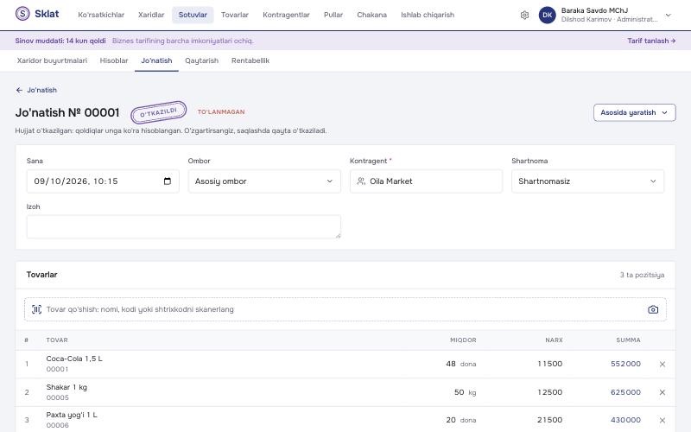Click the sum 430000
This screenshot has width=691, height=432.
click(x=625, y=420)
